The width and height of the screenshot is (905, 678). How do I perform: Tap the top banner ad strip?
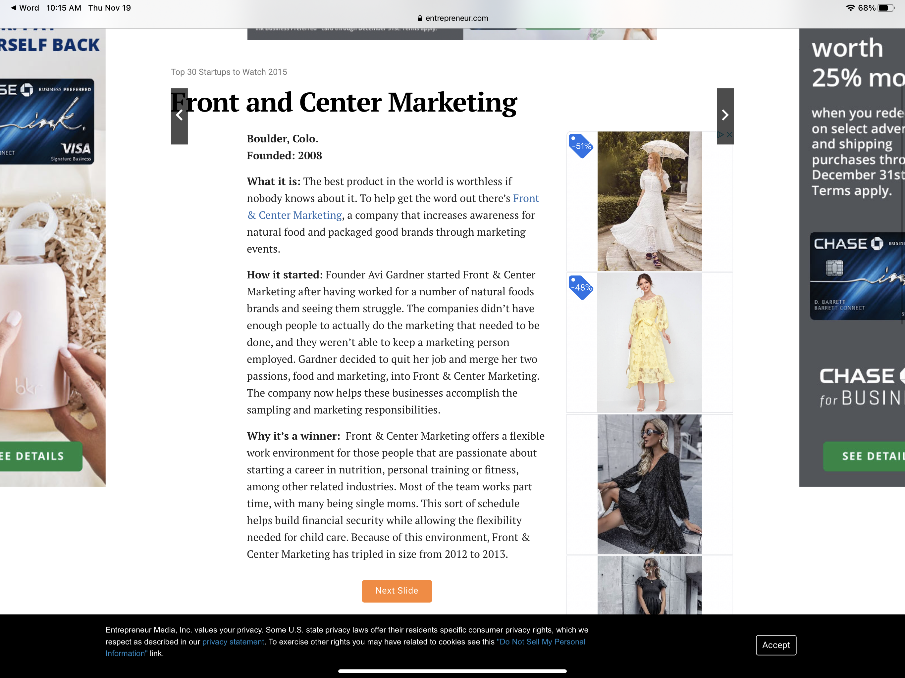click(452, 34)
